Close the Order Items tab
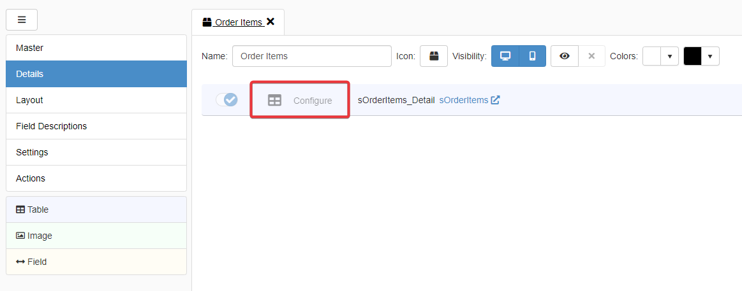This screenshot has height=291, width=742. 271,22
